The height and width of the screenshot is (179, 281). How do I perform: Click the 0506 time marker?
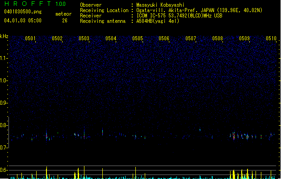click(x=164, y=38)
